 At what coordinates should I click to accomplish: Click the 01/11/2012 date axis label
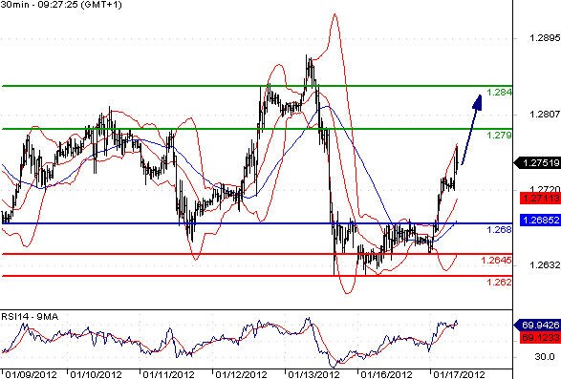coord(168,374)
